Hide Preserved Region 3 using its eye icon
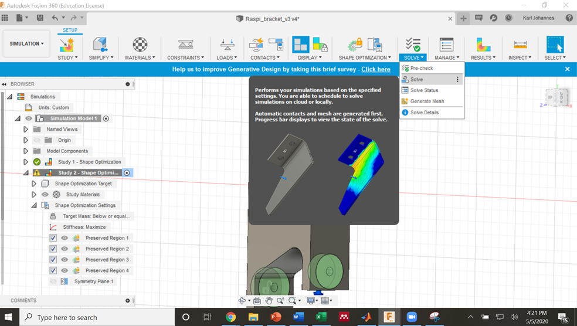The width and height of the screenshot is (577, 326). tap(65, 260)
